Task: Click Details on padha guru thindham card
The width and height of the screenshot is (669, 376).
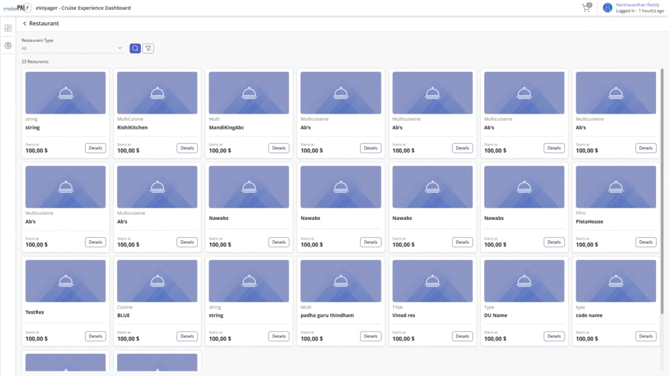Action: (370, 336)
